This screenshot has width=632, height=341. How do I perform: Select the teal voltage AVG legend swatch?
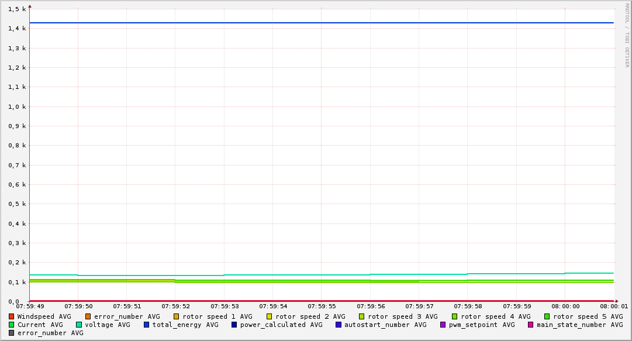tap(79, 325)
